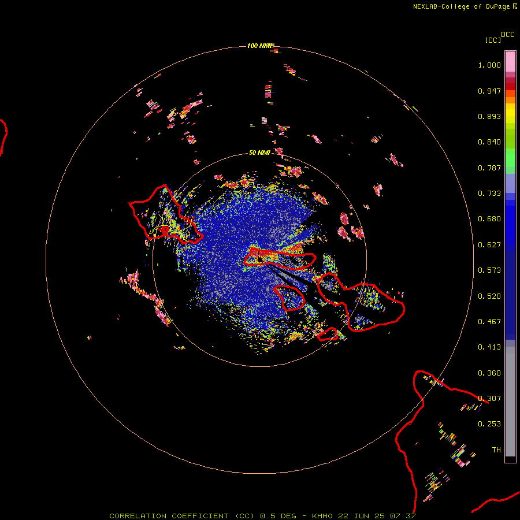Click the DCC legend heading
The height and width of the screenshot is (520, 520).
coord(507,35)
